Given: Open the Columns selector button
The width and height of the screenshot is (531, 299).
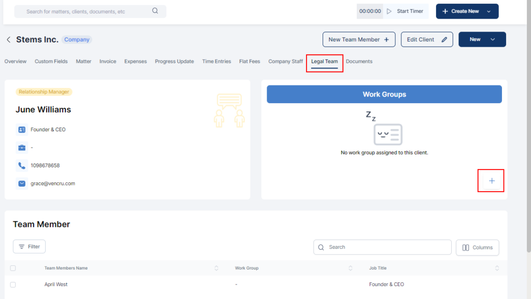Looking at the screenshot, I should pos(477,248).
